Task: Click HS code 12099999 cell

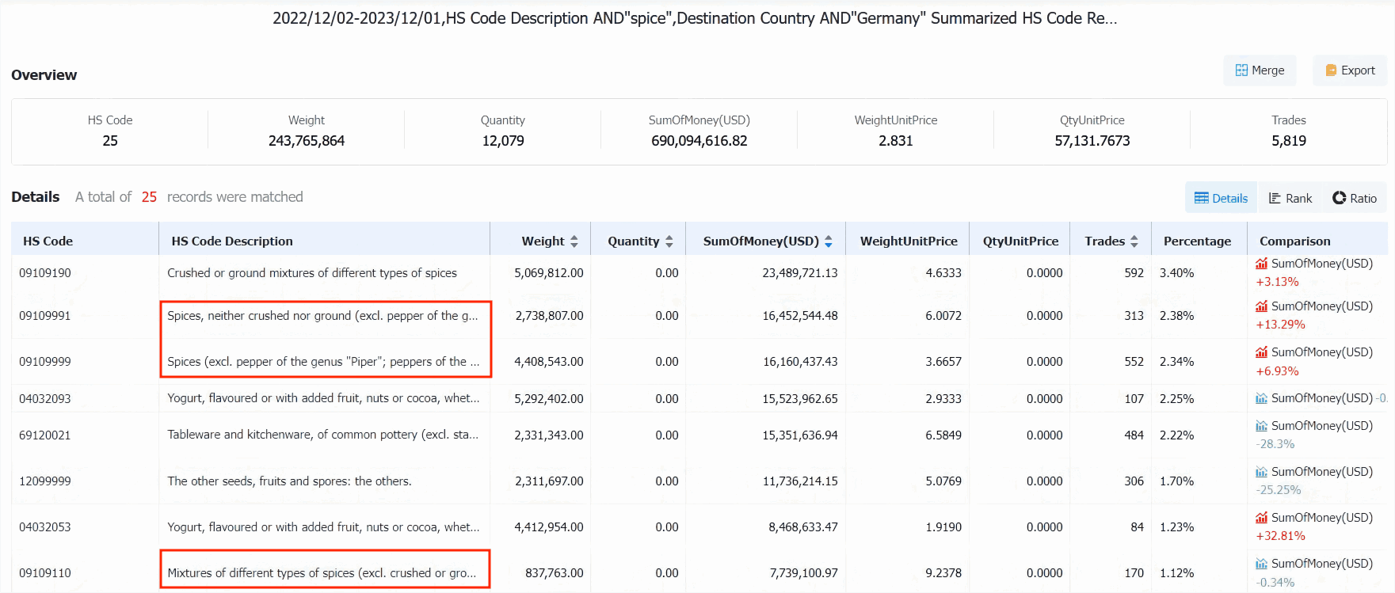Action: [45, 481]
